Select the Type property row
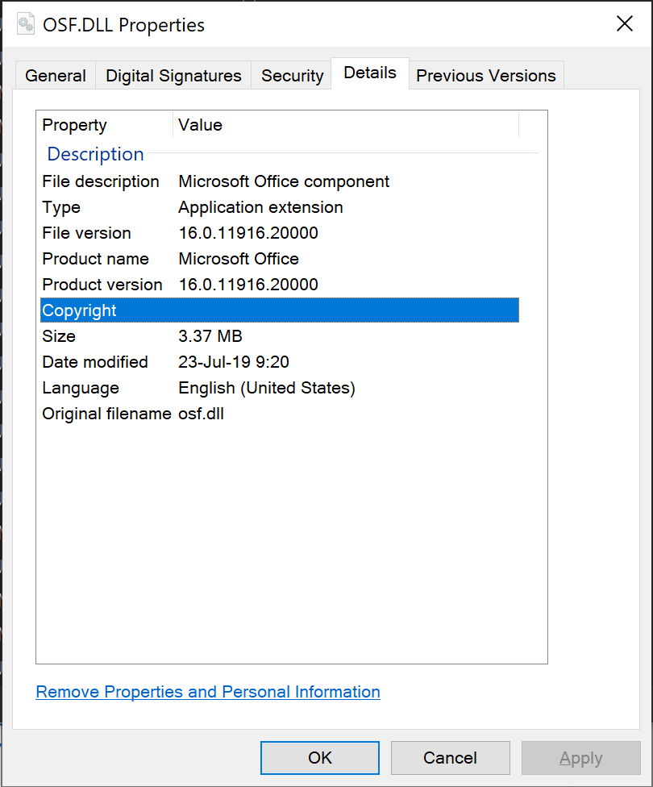This screenshot has width=653, height=787. tap(279, 207)
